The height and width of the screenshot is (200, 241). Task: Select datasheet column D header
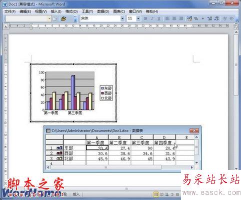pos(164,137)
